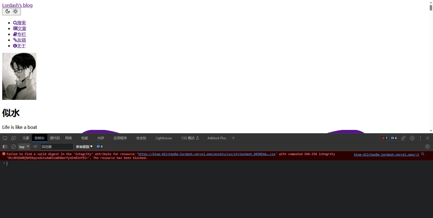Viewport: 433px width, 218px height.
Task: Toggle the blog's dark/light theme button
Action: pyautogui.click(x=11, y=11)
